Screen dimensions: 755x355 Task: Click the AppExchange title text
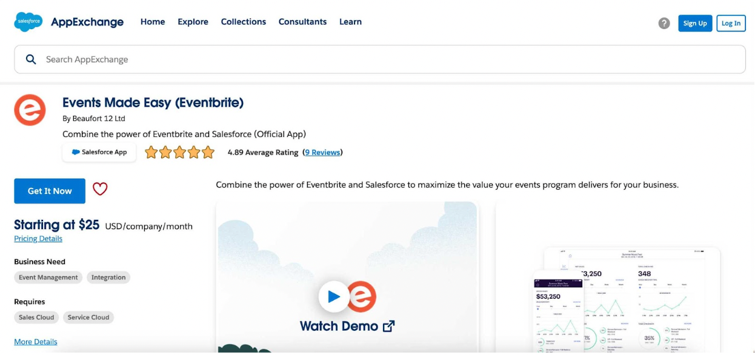point(87,22)
